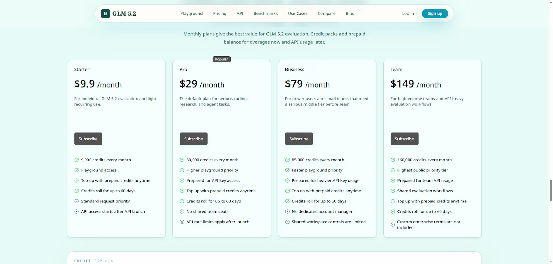
Task: Click x icon beside No dedicated account manager
Action: pyautogui.click(x=288, y=211)
